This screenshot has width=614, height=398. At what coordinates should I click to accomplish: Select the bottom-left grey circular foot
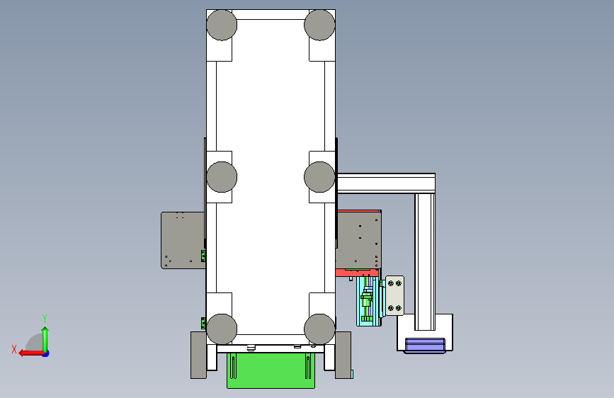tap(222, 329)
